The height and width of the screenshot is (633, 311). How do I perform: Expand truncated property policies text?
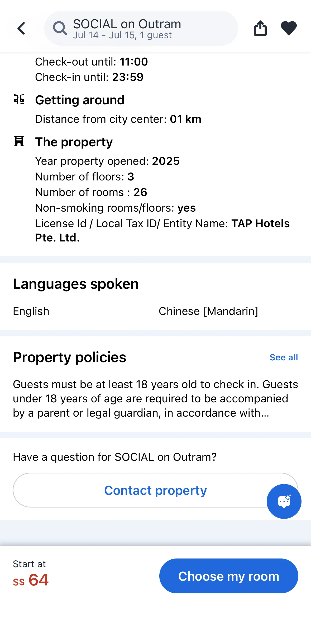[x=155, y=399]
